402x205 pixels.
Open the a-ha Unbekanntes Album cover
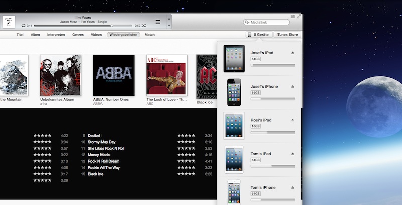coord(60,75)
